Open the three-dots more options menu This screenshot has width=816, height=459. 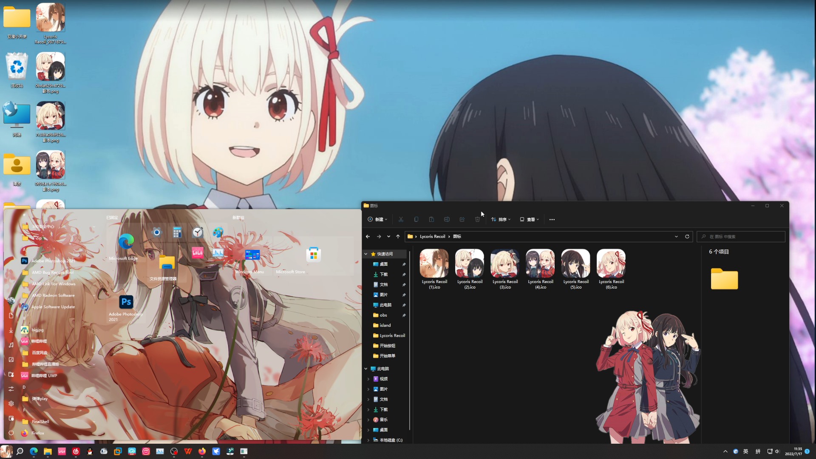[x=552, y=220]
